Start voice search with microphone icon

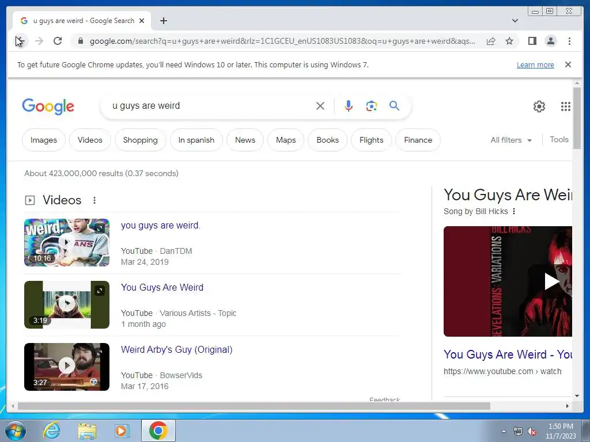click(349, 106)
